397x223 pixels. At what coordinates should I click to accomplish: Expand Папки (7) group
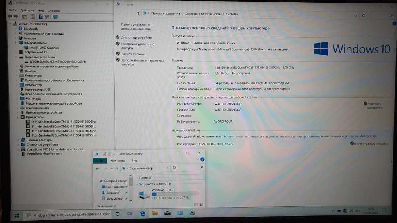(137, 177)
